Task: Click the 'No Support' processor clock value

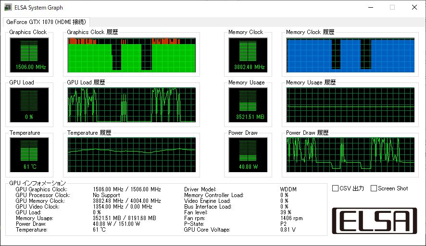Action: pos(106,195)
